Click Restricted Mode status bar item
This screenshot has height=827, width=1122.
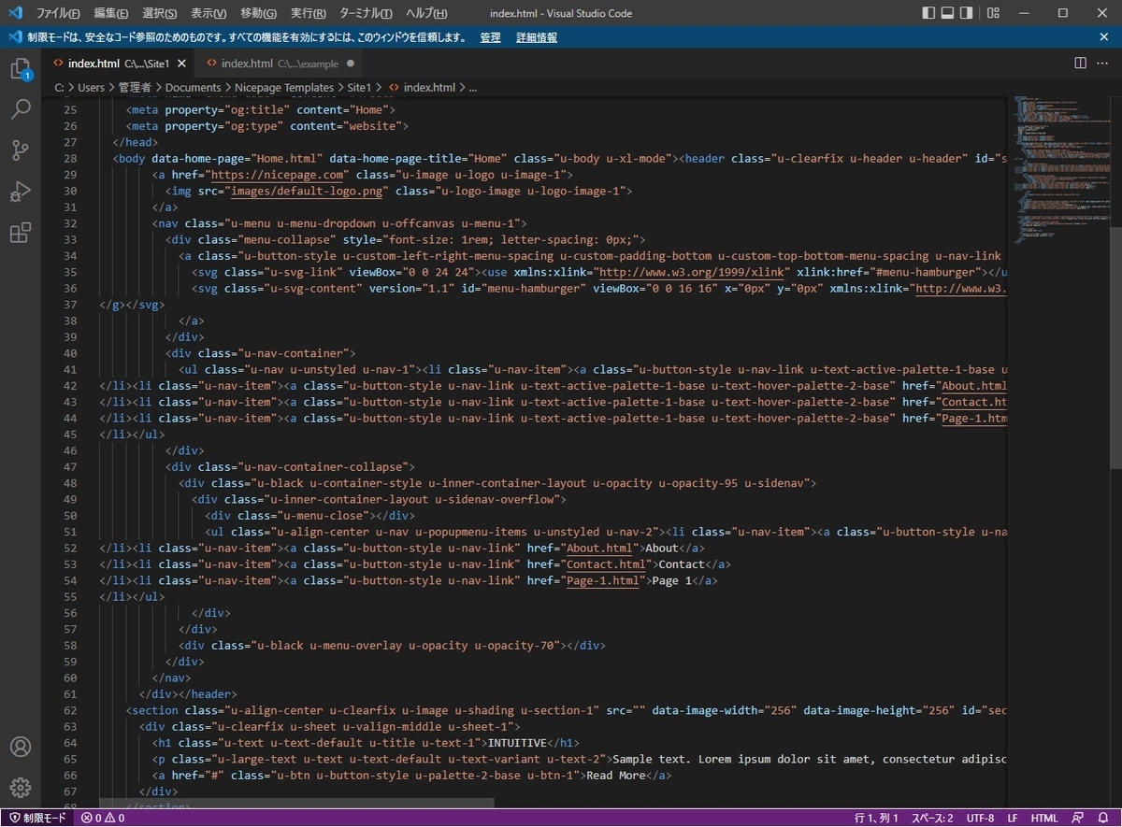(38, 818)
